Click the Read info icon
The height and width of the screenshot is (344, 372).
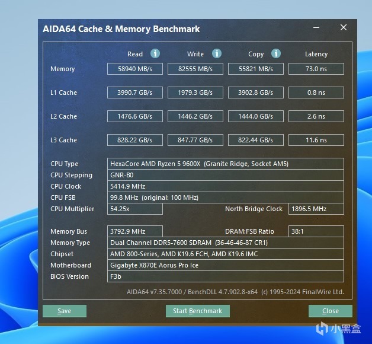click(155, 53)
